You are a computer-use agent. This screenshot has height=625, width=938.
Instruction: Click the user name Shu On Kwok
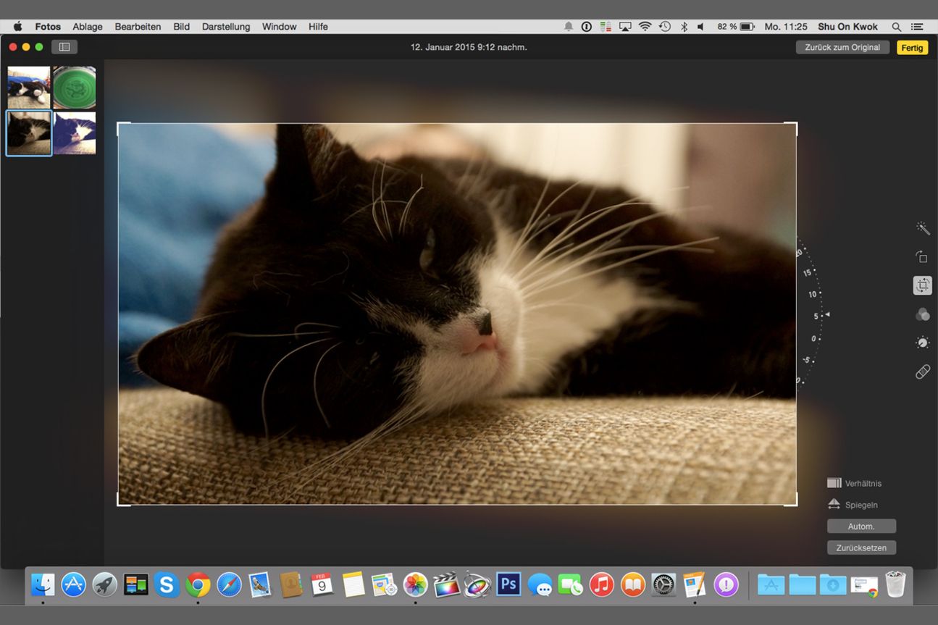848,27
